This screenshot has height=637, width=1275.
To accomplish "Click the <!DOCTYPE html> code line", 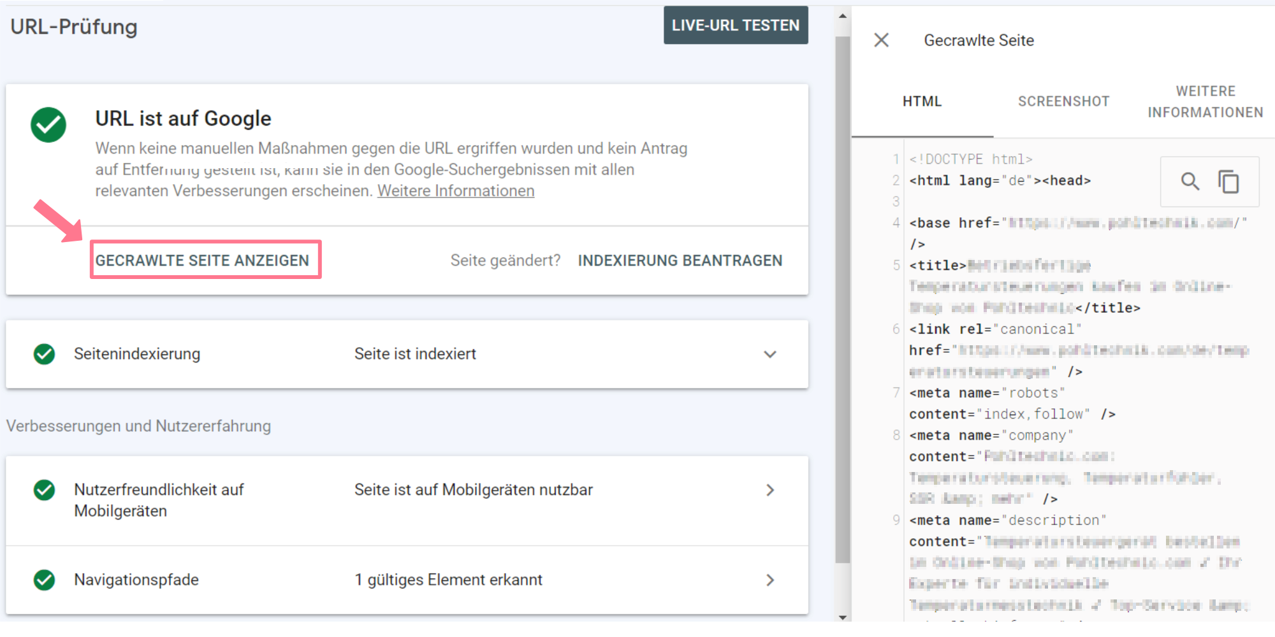I will tap(970, 159).
